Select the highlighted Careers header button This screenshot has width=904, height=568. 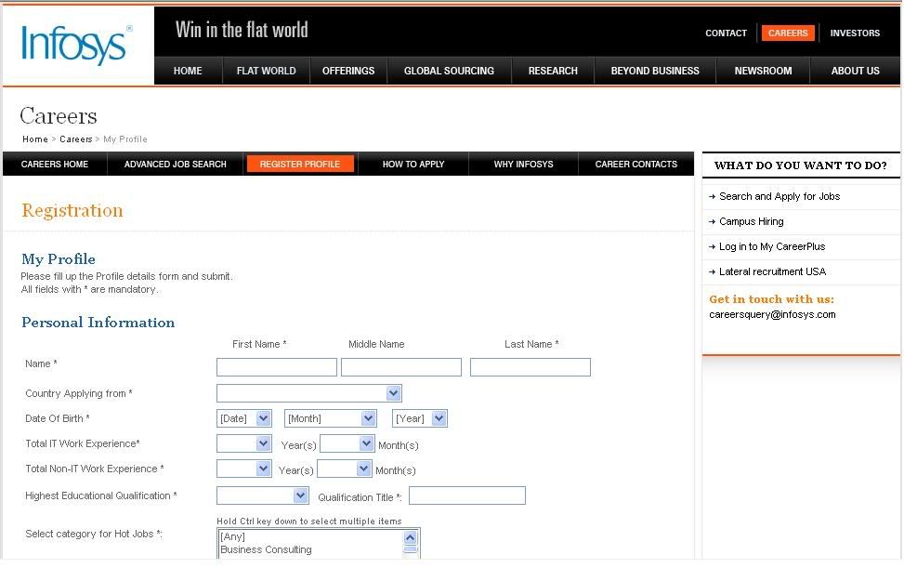788,33
